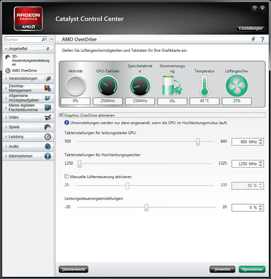This screenshot has height=279, width=271.
Task: Open help via the question mark icon
Action: (x=262, y=39)
